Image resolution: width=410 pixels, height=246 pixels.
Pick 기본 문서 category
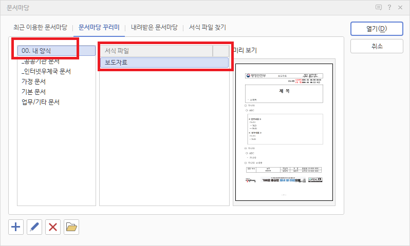pos(34,92)
